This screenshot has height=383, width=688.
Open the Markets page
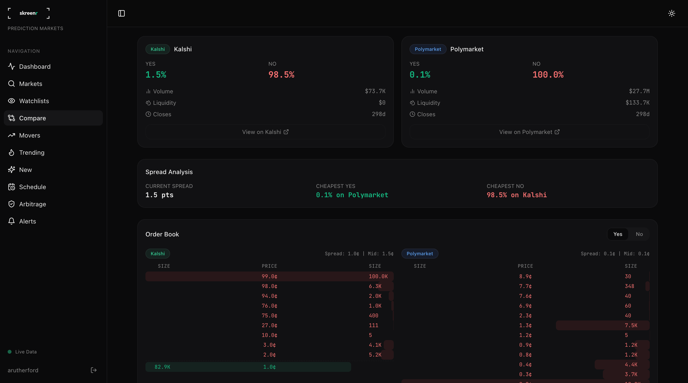coord(53,84)
